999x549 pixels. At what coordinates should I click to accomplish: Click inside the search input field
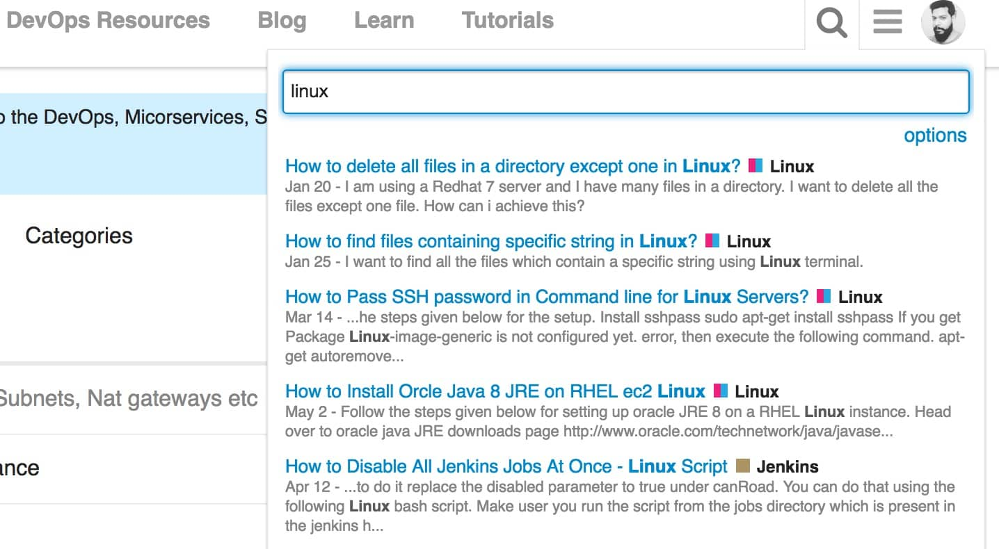(x=626, y=91)
